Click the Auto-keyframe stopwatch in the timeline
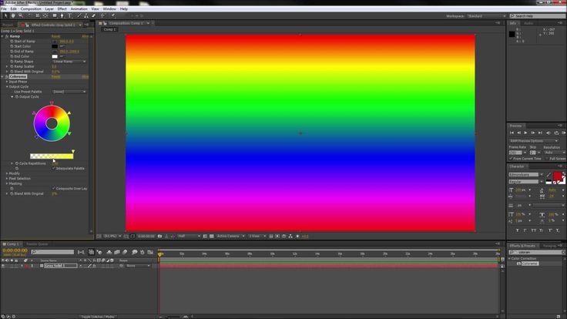The image size is (567, 319). [x=143, y=252]
